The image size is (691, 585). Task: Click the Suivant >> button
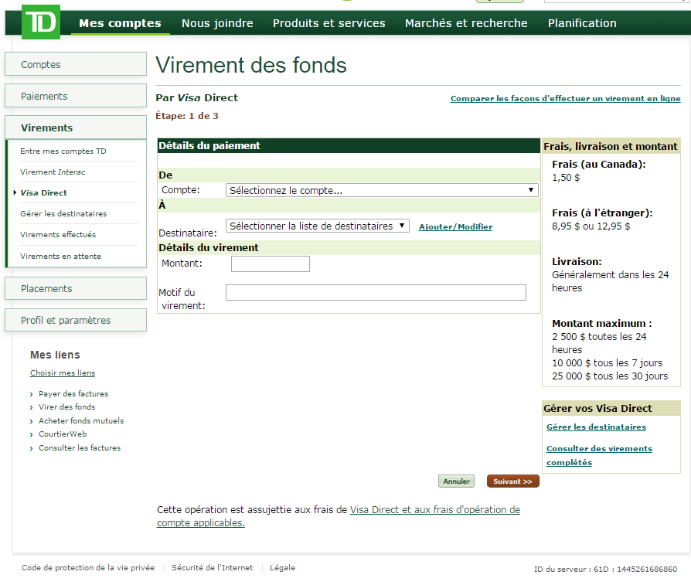click(x=513, y=481)
